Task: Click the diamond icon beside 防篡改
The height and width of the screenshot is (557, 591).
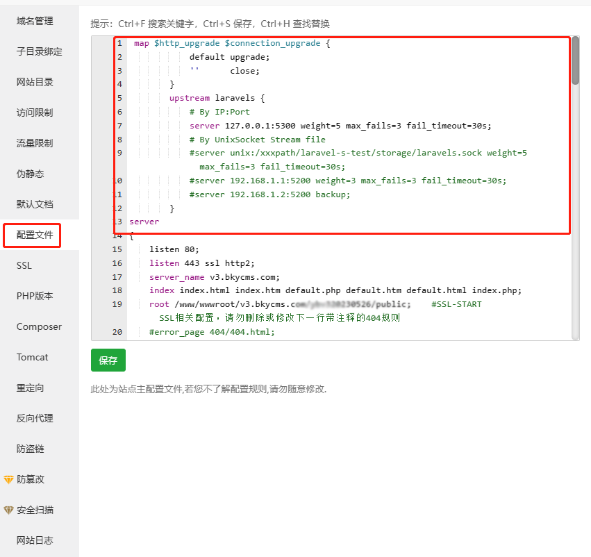Action: tap(8, 480)
